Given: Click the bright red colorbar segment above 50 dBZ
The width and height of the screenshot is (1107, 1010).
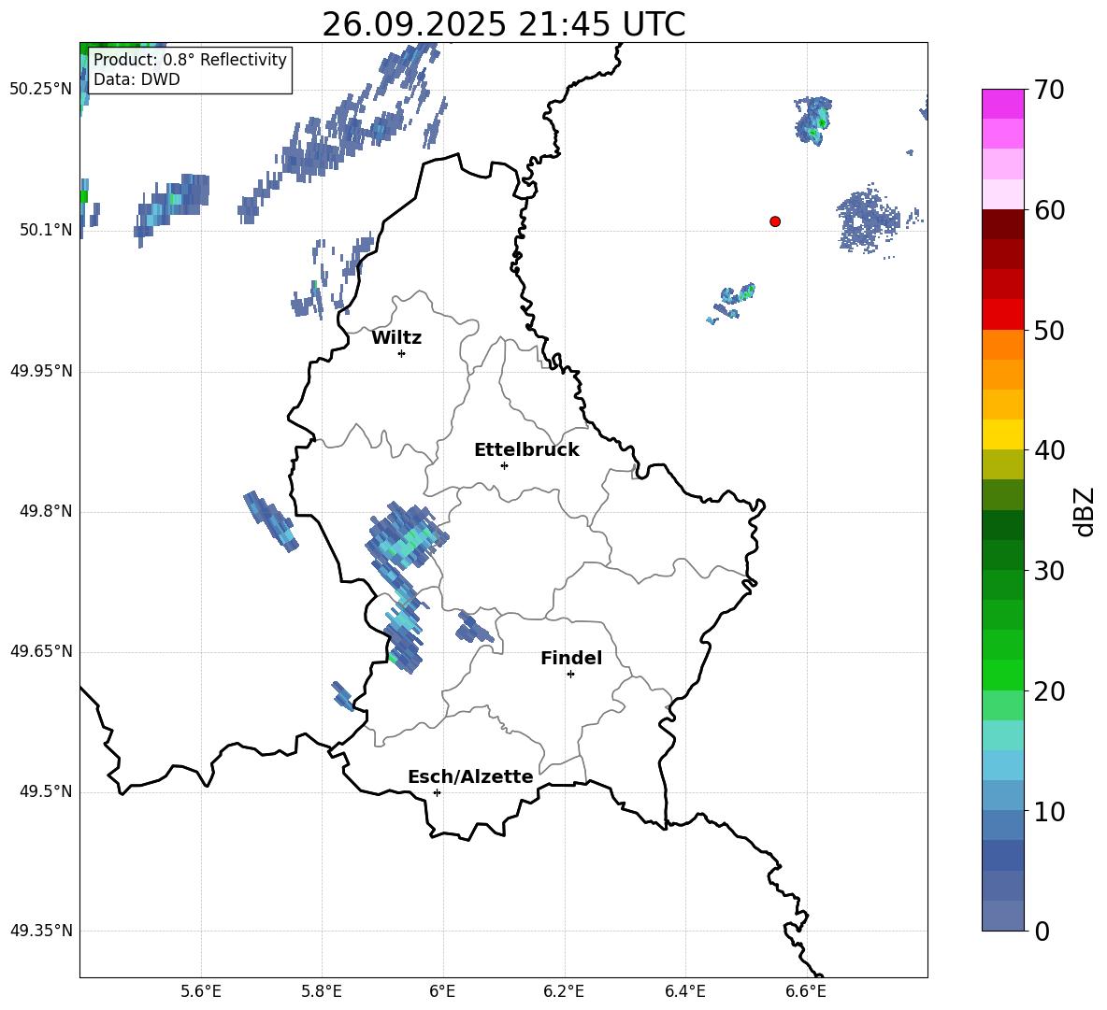Looking at the screenshot, I should click(x=1002, y=315).
